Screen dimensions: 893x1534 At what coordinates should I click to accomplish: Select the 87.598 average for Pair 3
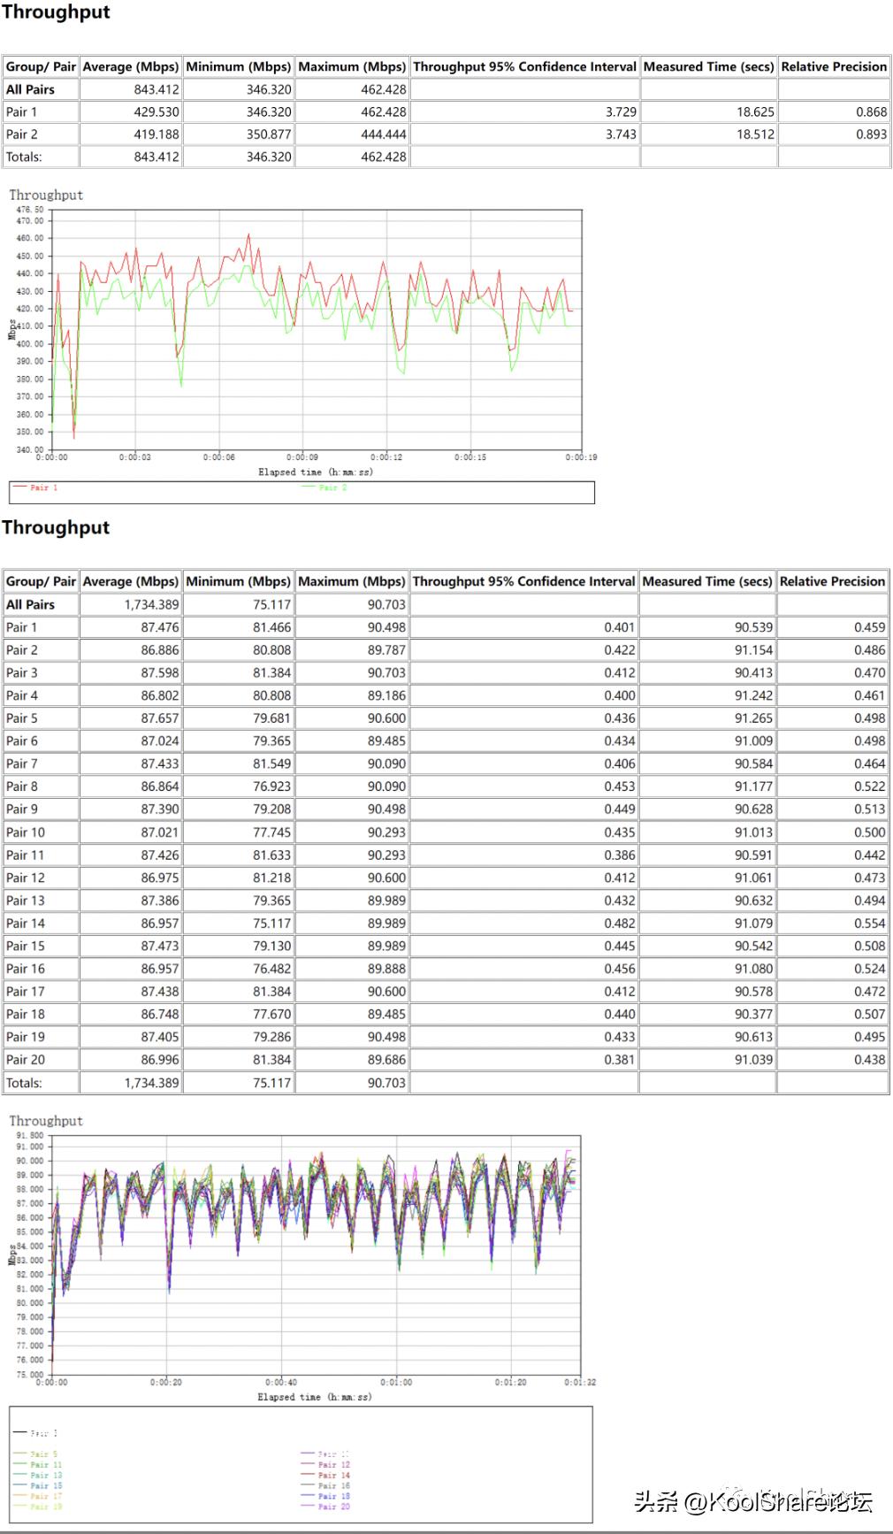(x=160, y=673)
